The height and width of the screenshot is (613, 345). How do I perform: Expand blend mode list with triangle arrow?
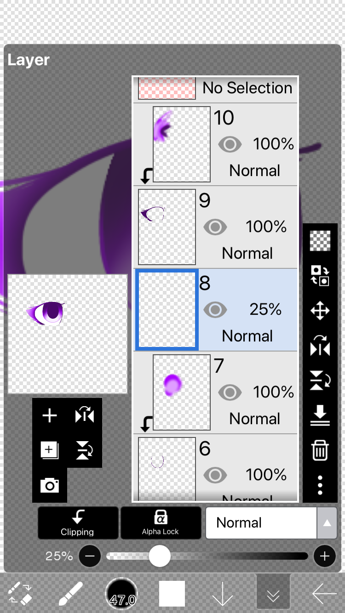click(327, 523)
